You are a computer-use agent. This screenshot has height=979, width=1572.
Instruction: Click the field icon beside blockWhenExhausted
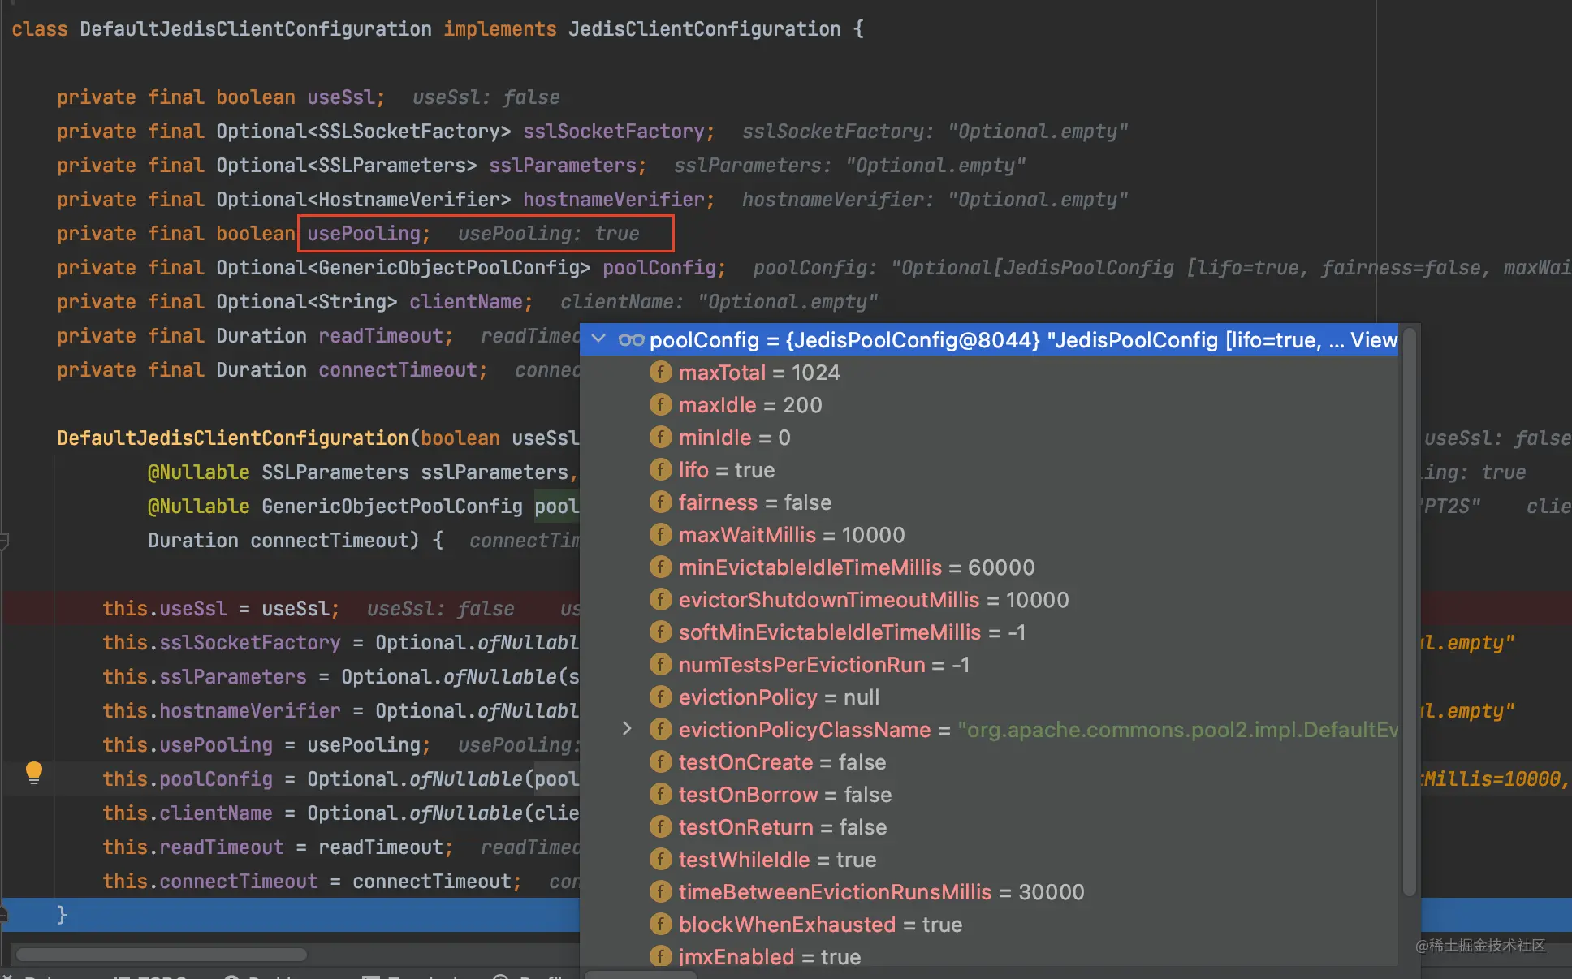660,925
